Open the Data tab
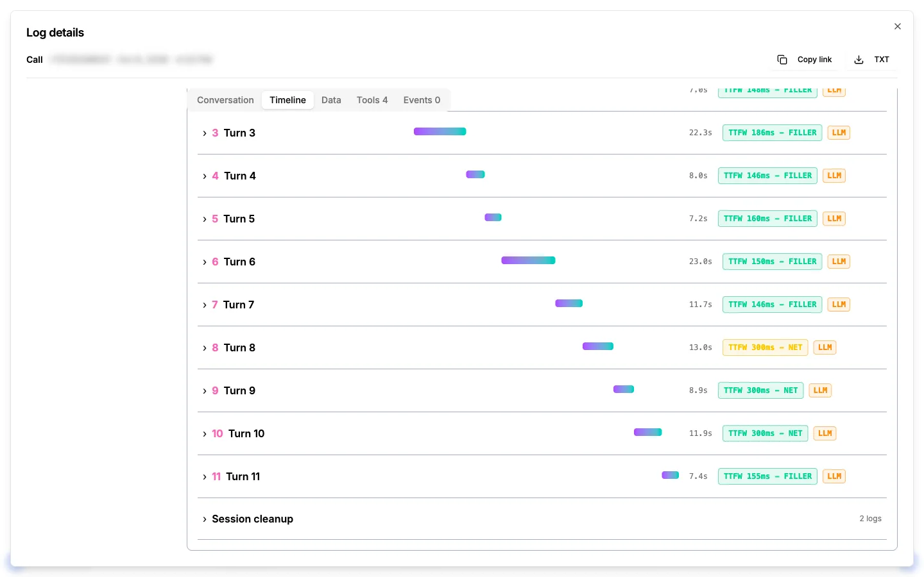Viewport: 924px width, 577px height. click(x=331, y=100)
